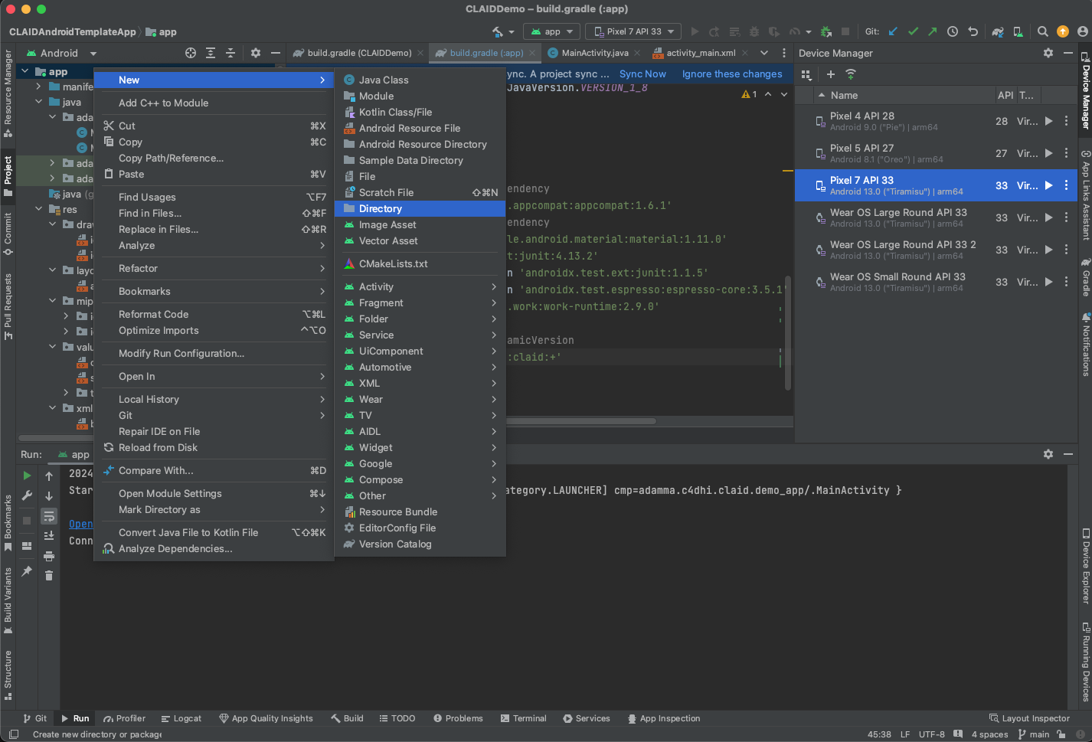
Task: Sort devices by Name column header
Action: point(844,95)
